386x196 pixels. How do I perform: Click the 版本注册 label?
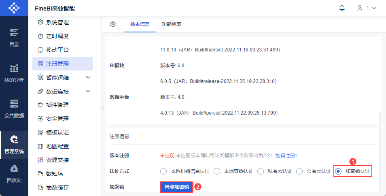(x=119, y=156)
